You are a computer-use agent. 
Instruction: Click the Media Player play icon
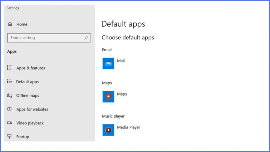pos(108,130)
